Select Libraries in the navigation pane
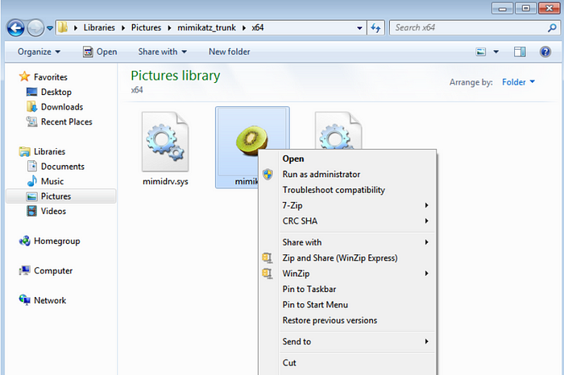Image resolution: width=564 pixels, height=375 pixels. pyautogui.click(x=42, y=151)
